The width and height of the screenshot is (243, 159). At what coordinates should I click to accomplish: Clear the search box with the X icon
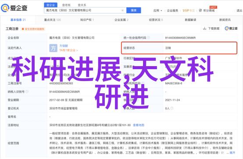coord(122,11)
